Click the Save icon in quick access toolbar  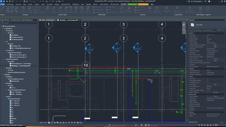click(10, 1)
